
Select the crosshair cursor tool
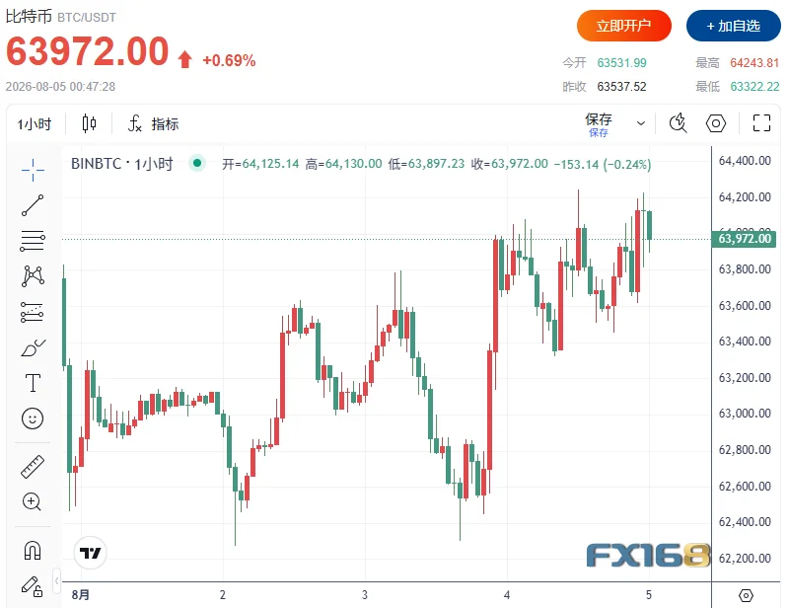click(x=33, y=170)
